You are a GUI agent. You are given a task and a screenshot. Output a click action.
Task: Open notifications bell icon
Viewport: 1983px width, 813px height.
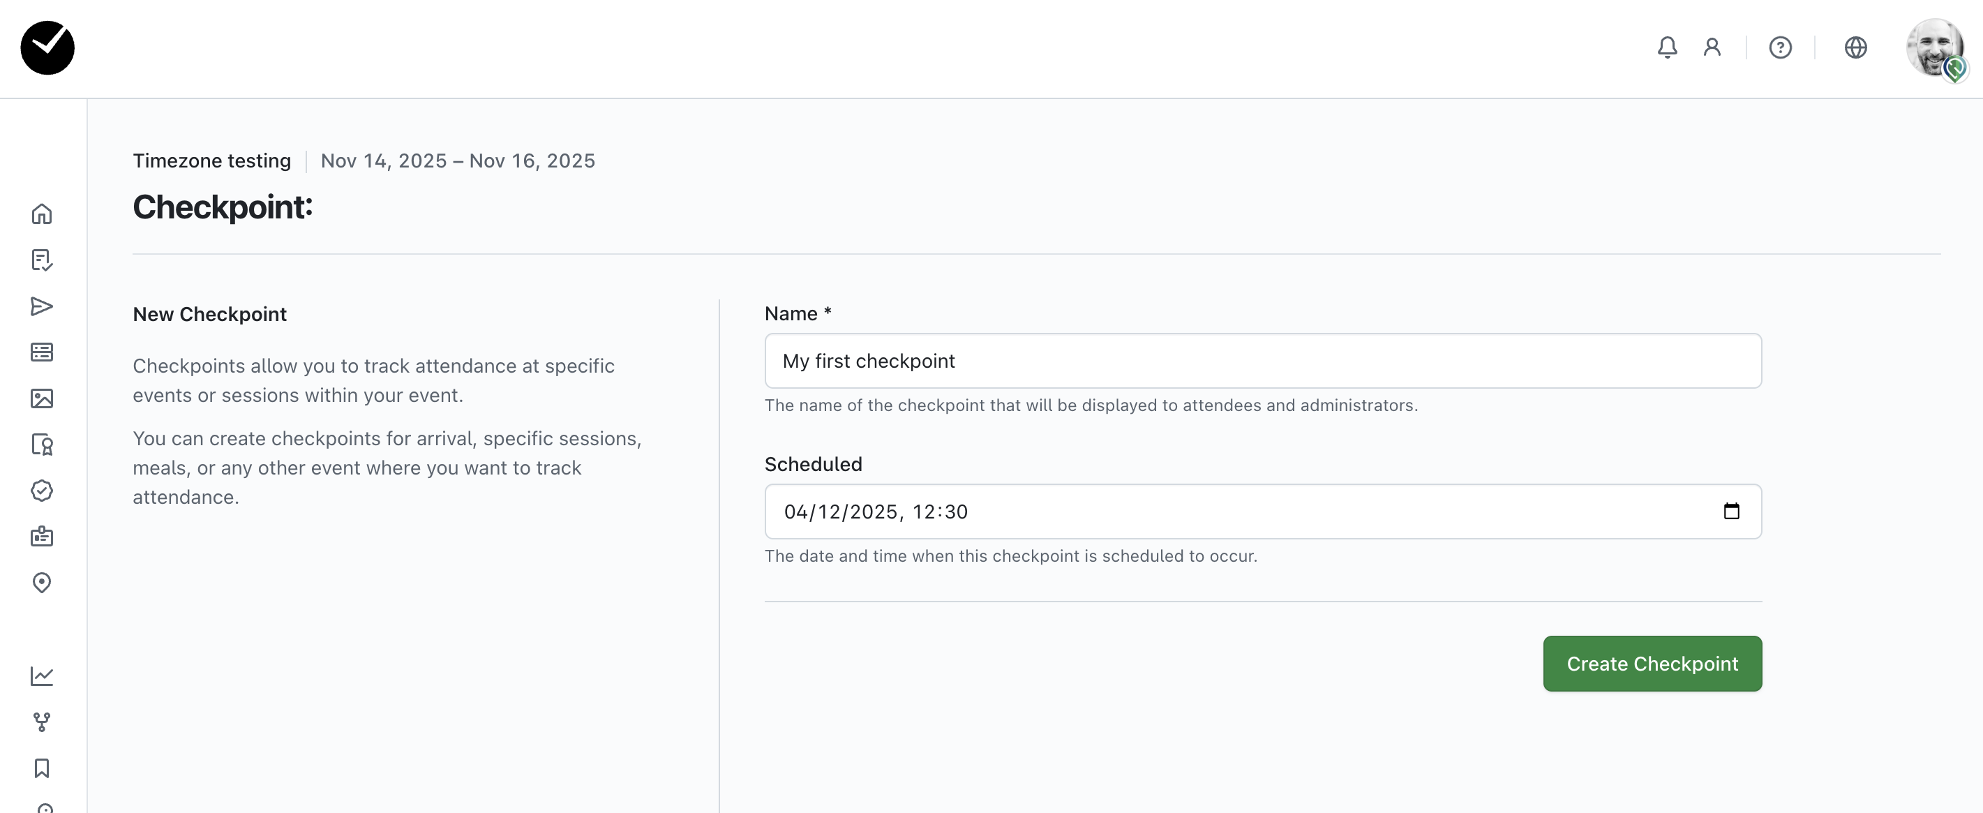(1667, 47)
